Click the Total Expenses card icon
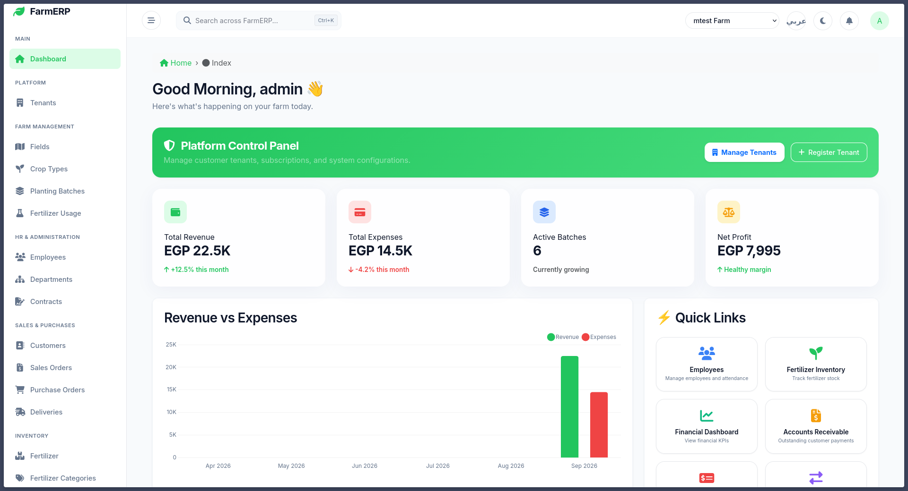Image resolution: width=908 pixels, height=491 pixels. pyautogui.click(x=360, y=212)
